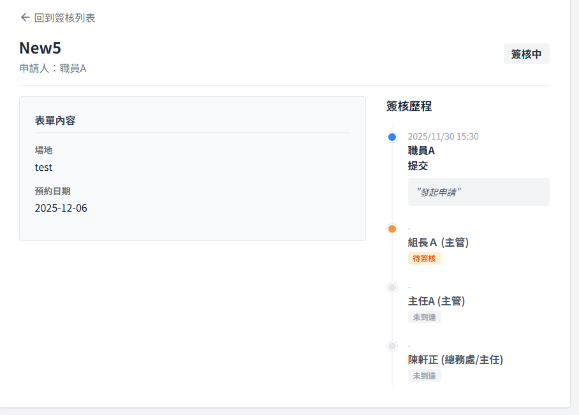Screen dimensions: 579x415
Task: Click 未到達 tag under 陳軒正
Action: [424, 375]
